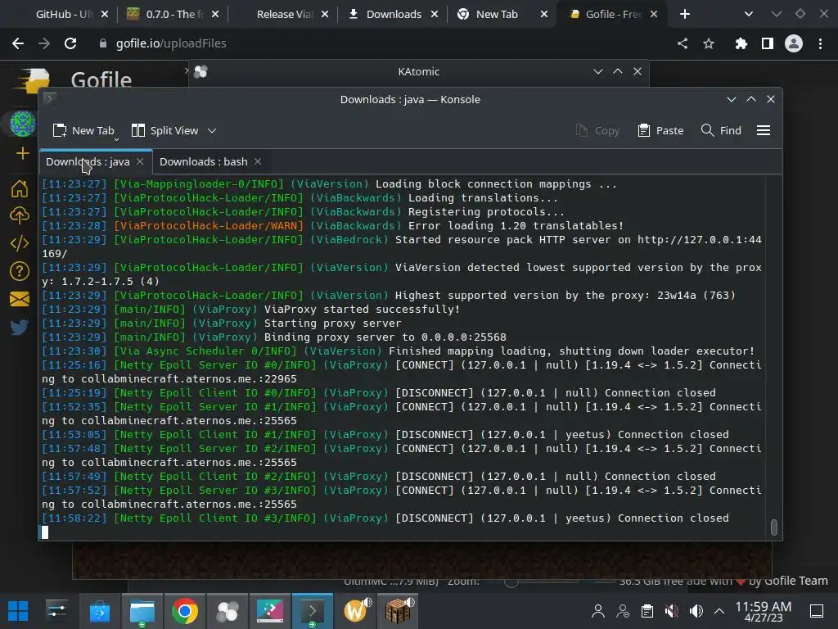Click New Tab in Konsole toolbar

tap(83, 130)
